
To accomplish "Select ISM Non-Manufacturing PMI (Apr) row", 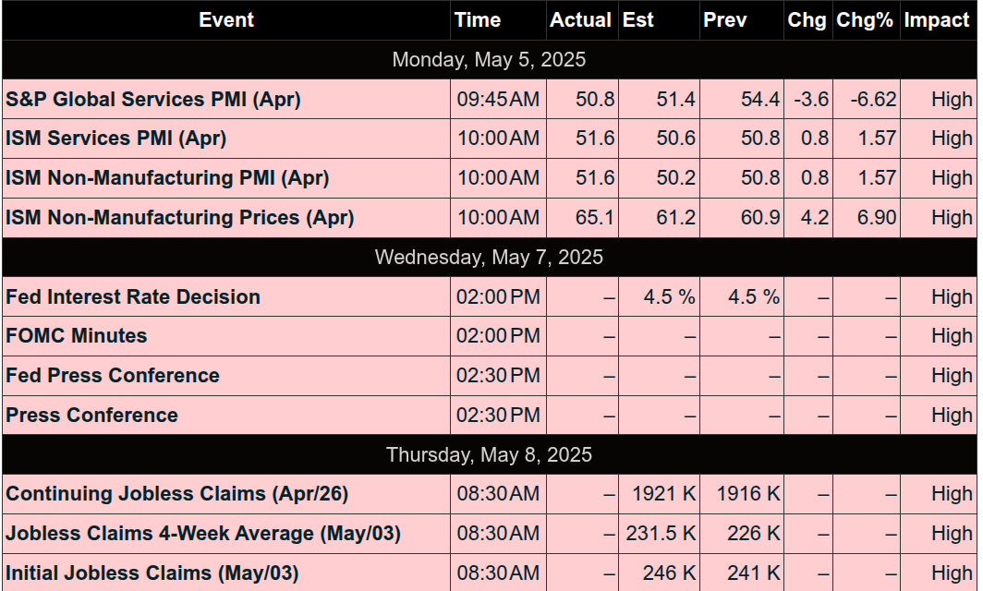I will pyautogui.click(x=489, y=178).
